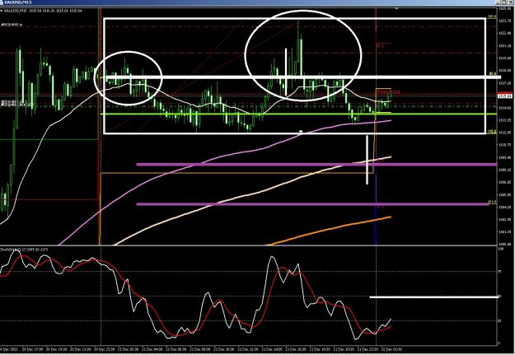Click the XAUUSD,M15 OHLC quote text
515x355 pixels.
pyautogui.click(x=43, y=11)
